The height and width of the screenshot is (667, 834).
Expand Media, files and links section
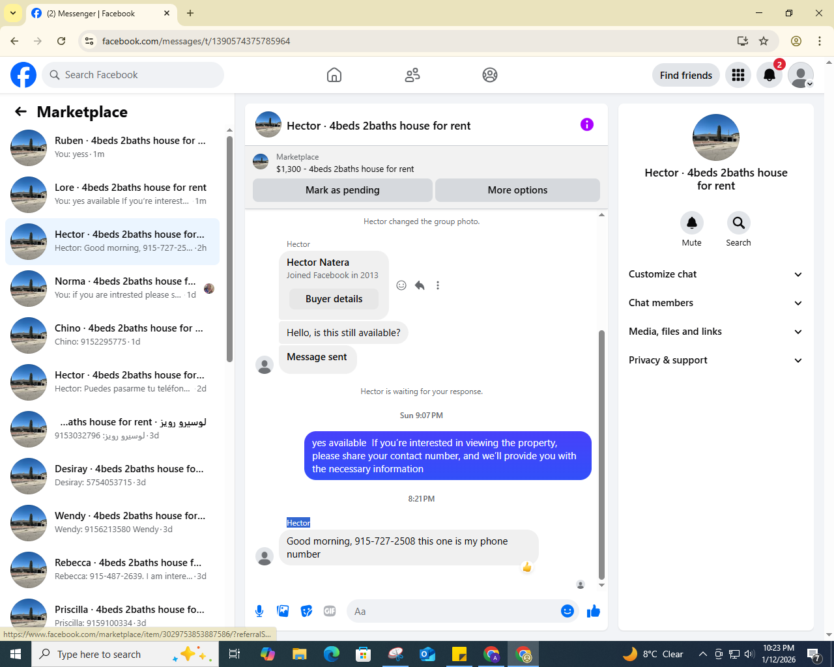pos(715,332)
